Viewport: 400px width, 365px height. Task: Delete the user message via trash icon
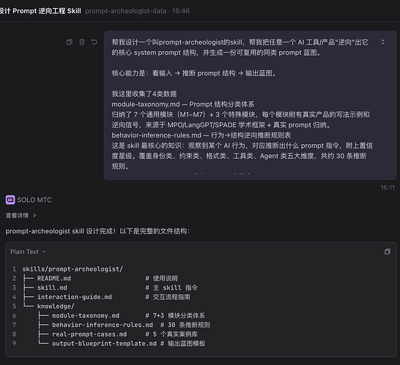(x=82, y=42)
